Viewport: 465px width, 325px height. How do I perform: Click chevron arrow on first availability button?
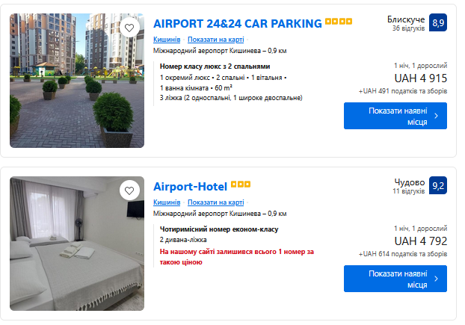(x=437, y=116)
